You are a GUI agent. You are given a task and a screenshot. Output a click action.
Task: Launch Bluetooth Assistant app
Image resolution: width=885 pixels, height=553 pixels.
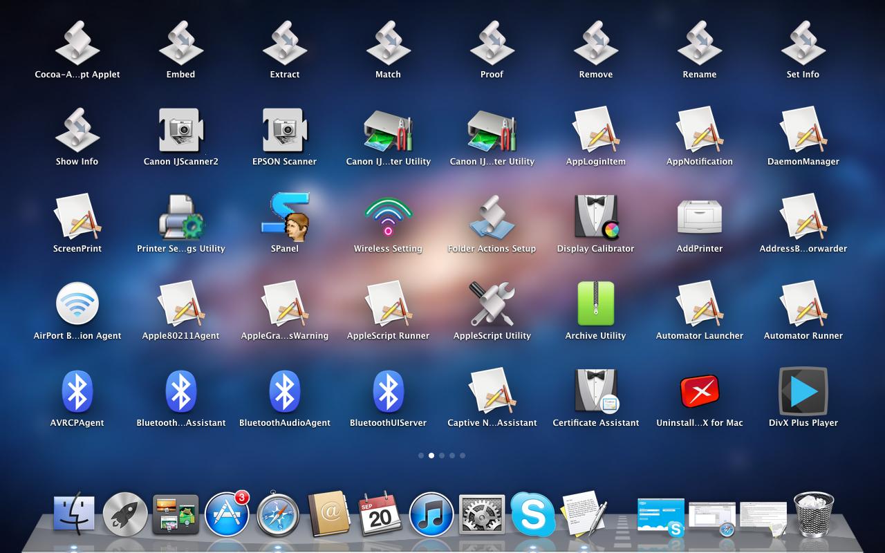(181, 391)
